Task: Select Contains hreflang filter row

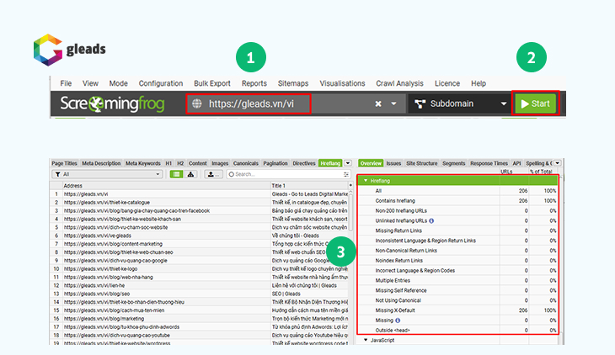Action: click(457, 200)
